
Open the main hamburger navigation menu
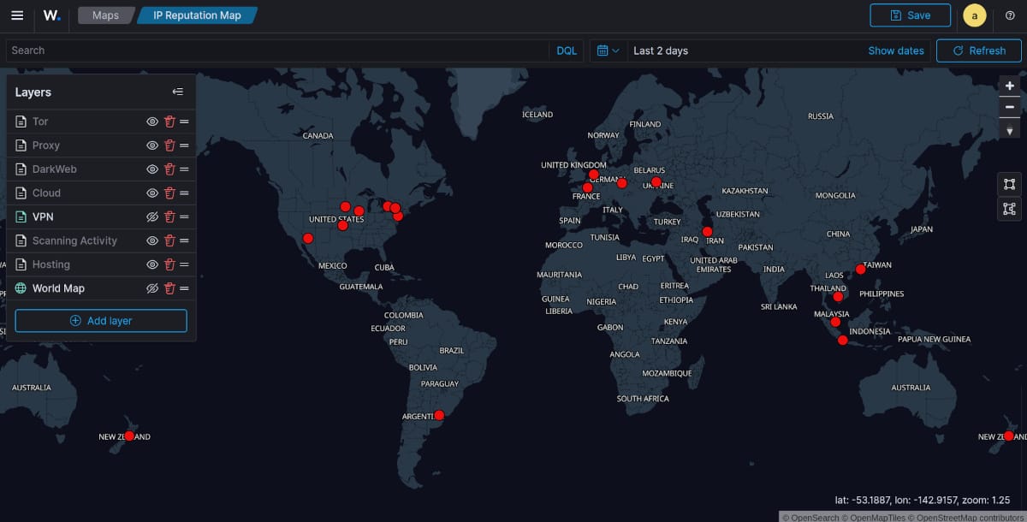click(x=17, y=15)
